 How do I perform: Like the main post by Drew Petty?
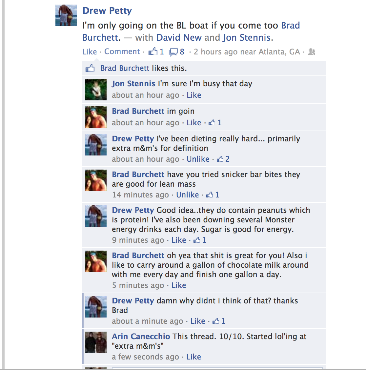pos(90,51)
